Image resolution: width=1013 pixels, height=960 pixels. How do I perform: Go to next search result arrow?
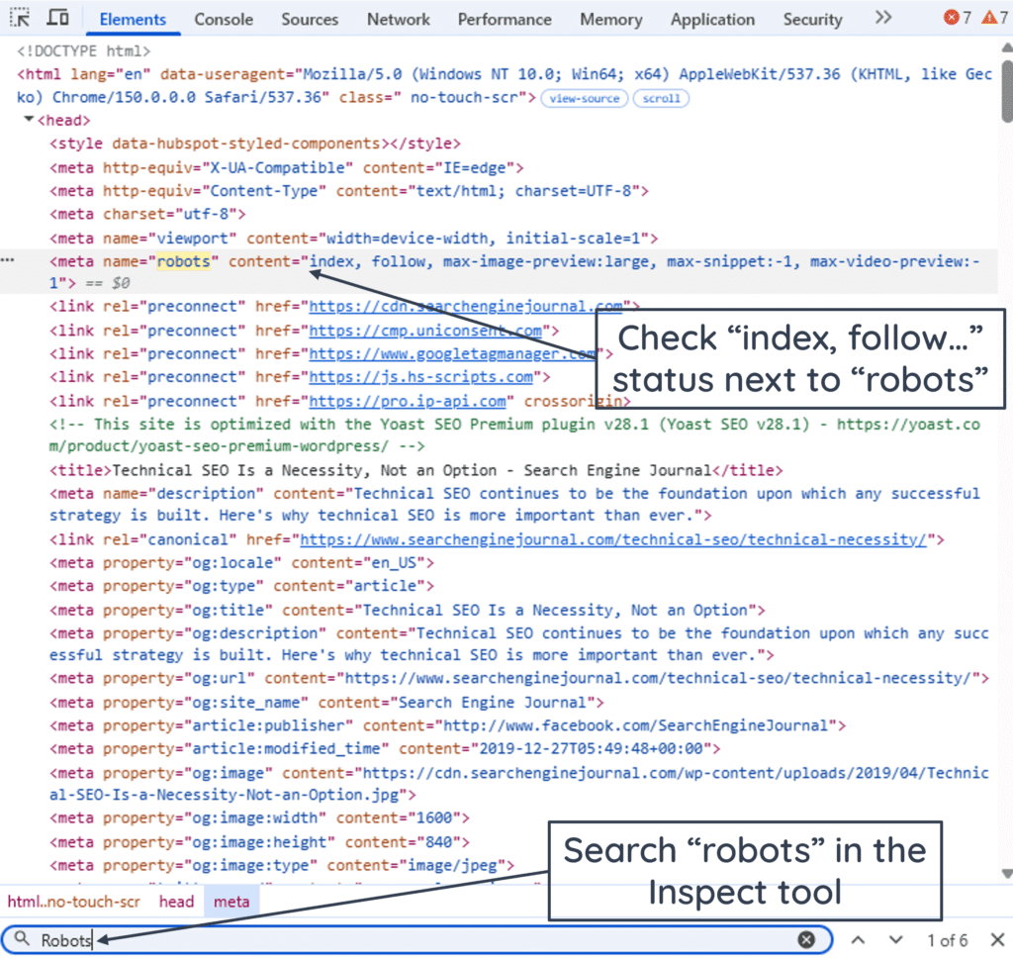click(895, 939)
